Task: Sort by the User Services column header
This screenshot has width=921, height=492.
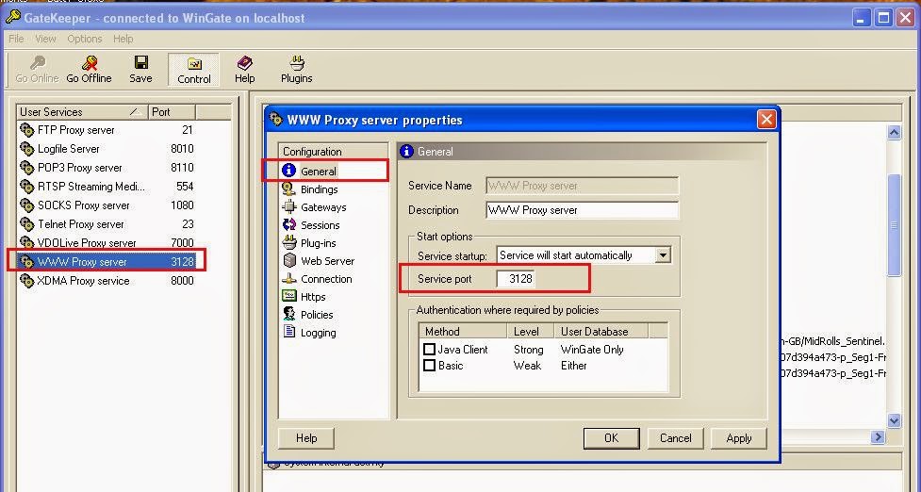Action: [x=81, y=111]
